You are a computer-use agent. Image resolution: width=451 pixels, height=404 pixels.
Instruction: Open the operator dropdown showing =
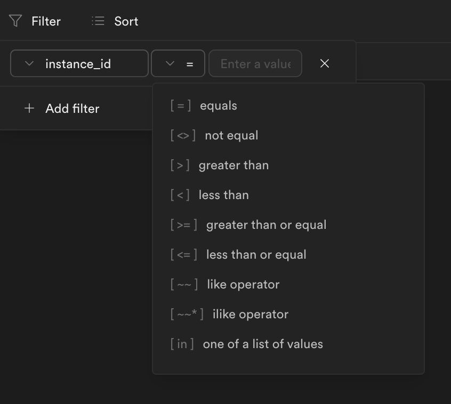(x=178, y=63)
